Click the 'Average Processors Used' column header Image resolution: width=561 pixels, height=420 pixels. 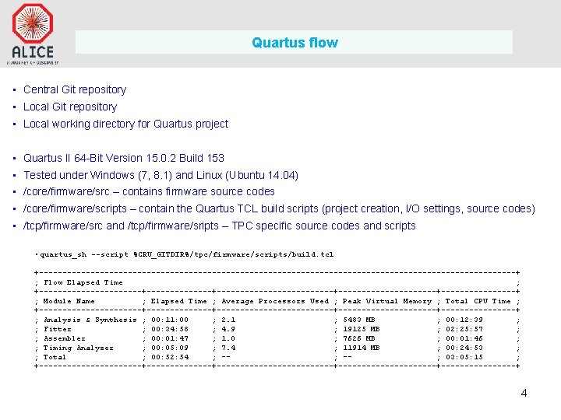[275, 301]
